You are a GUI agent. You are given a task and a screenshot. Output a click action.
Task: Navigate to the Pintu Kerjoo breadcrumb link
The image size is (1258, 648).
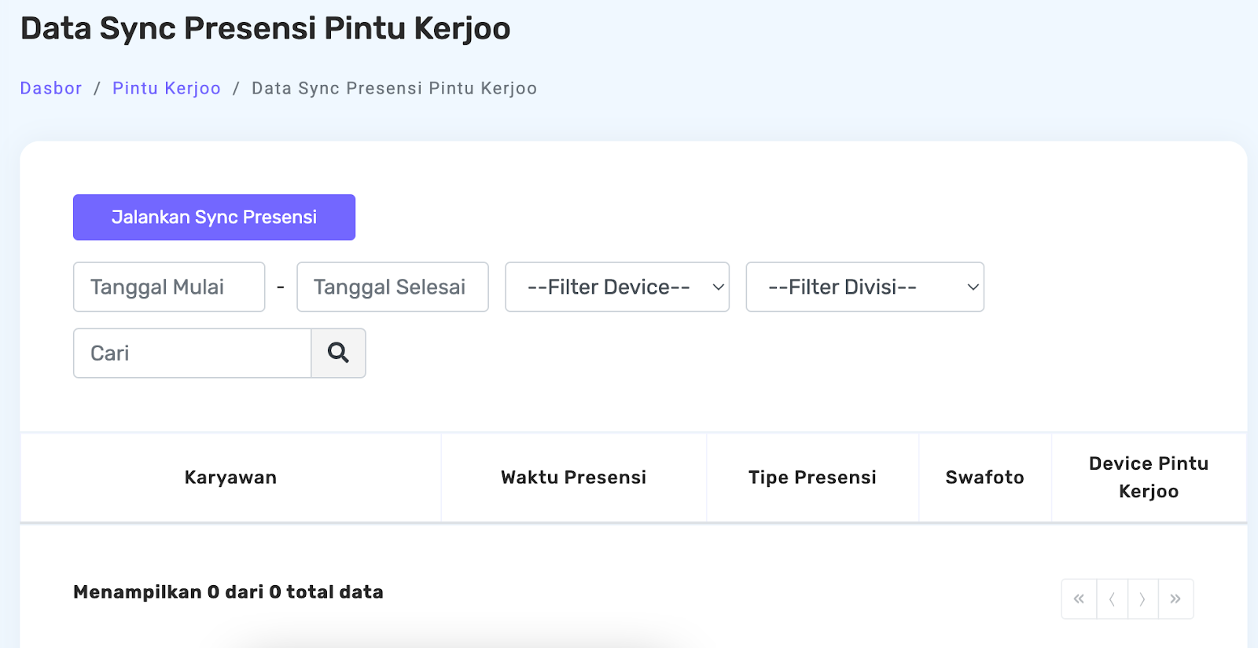(166, 88)
